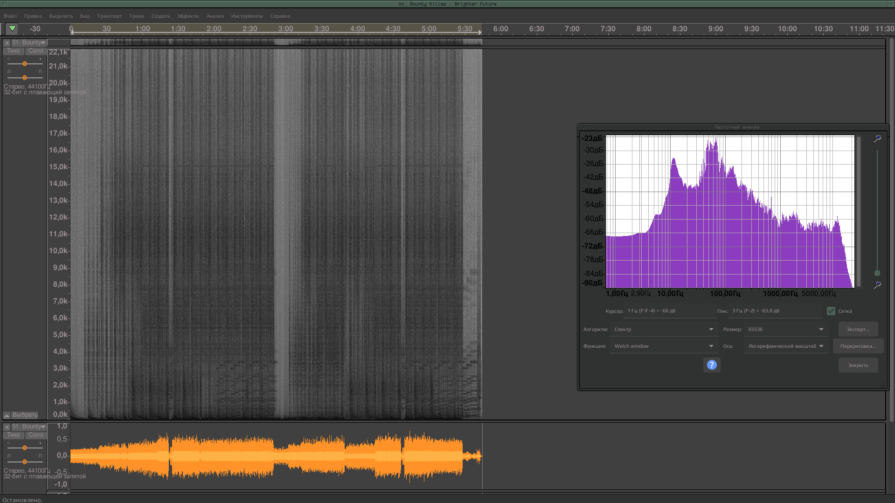The width and height of the screenshot is (895, 503).
Task: Click the Остановлено status bar text
Action: coord(22,500)
